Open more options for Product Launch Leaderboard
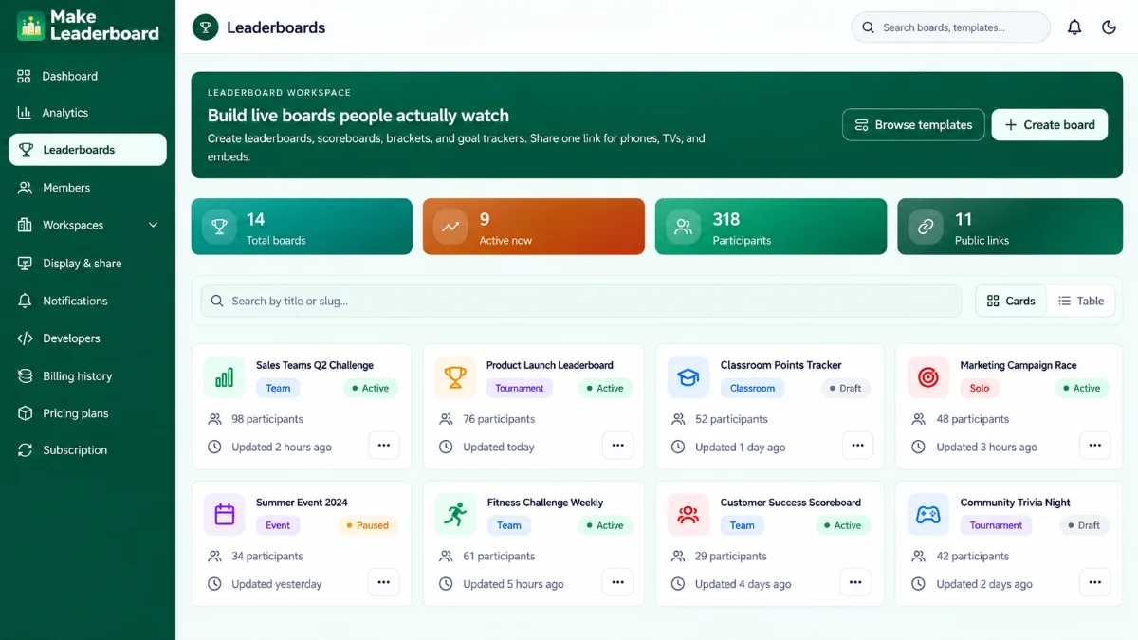 click(617, 445)
